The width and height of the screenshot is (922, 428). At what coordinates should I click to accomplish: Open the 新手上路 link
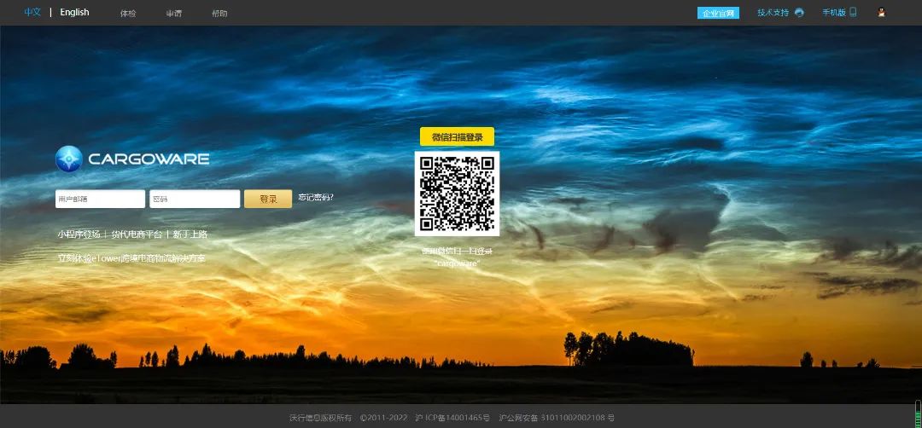(x=190, y=234)
